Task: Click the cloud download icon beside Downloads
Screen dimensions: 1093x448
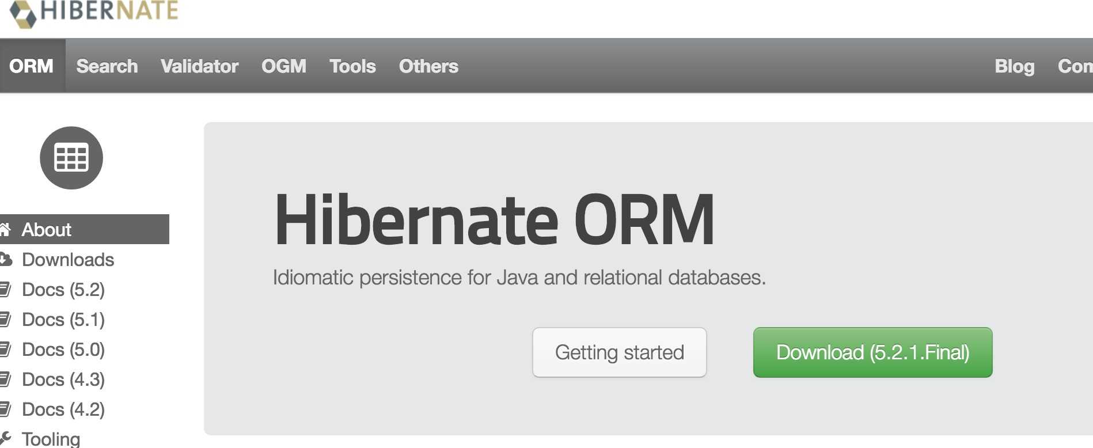Action: [x=5, y=260]
